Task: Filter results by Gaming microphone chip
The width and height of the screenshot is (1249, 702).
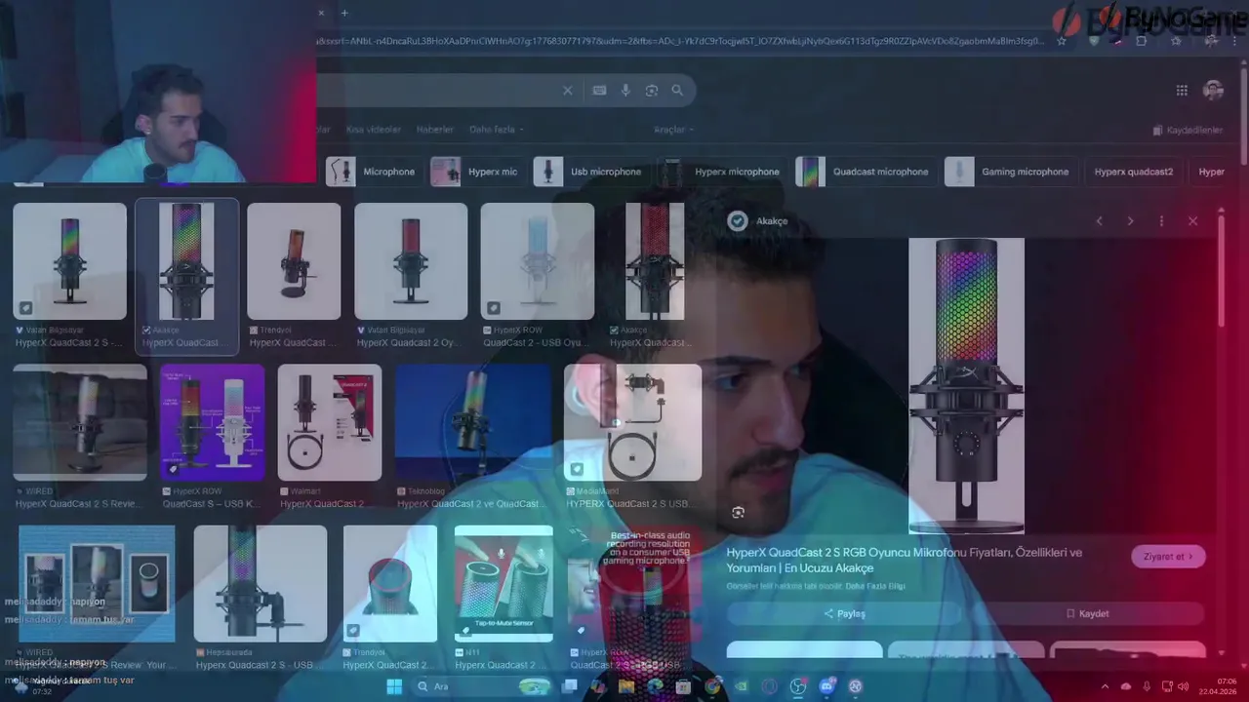Action: [x=1011, y=172]
